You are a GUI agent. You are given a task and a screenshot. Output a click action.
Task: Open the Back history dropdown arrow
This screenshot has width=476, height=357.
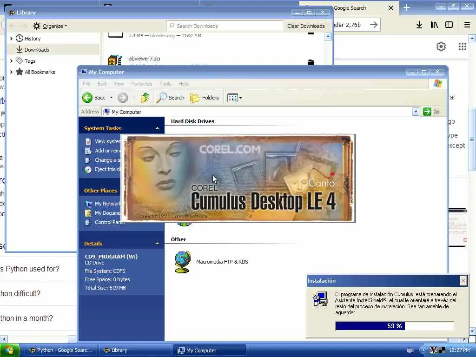(112, 98)
